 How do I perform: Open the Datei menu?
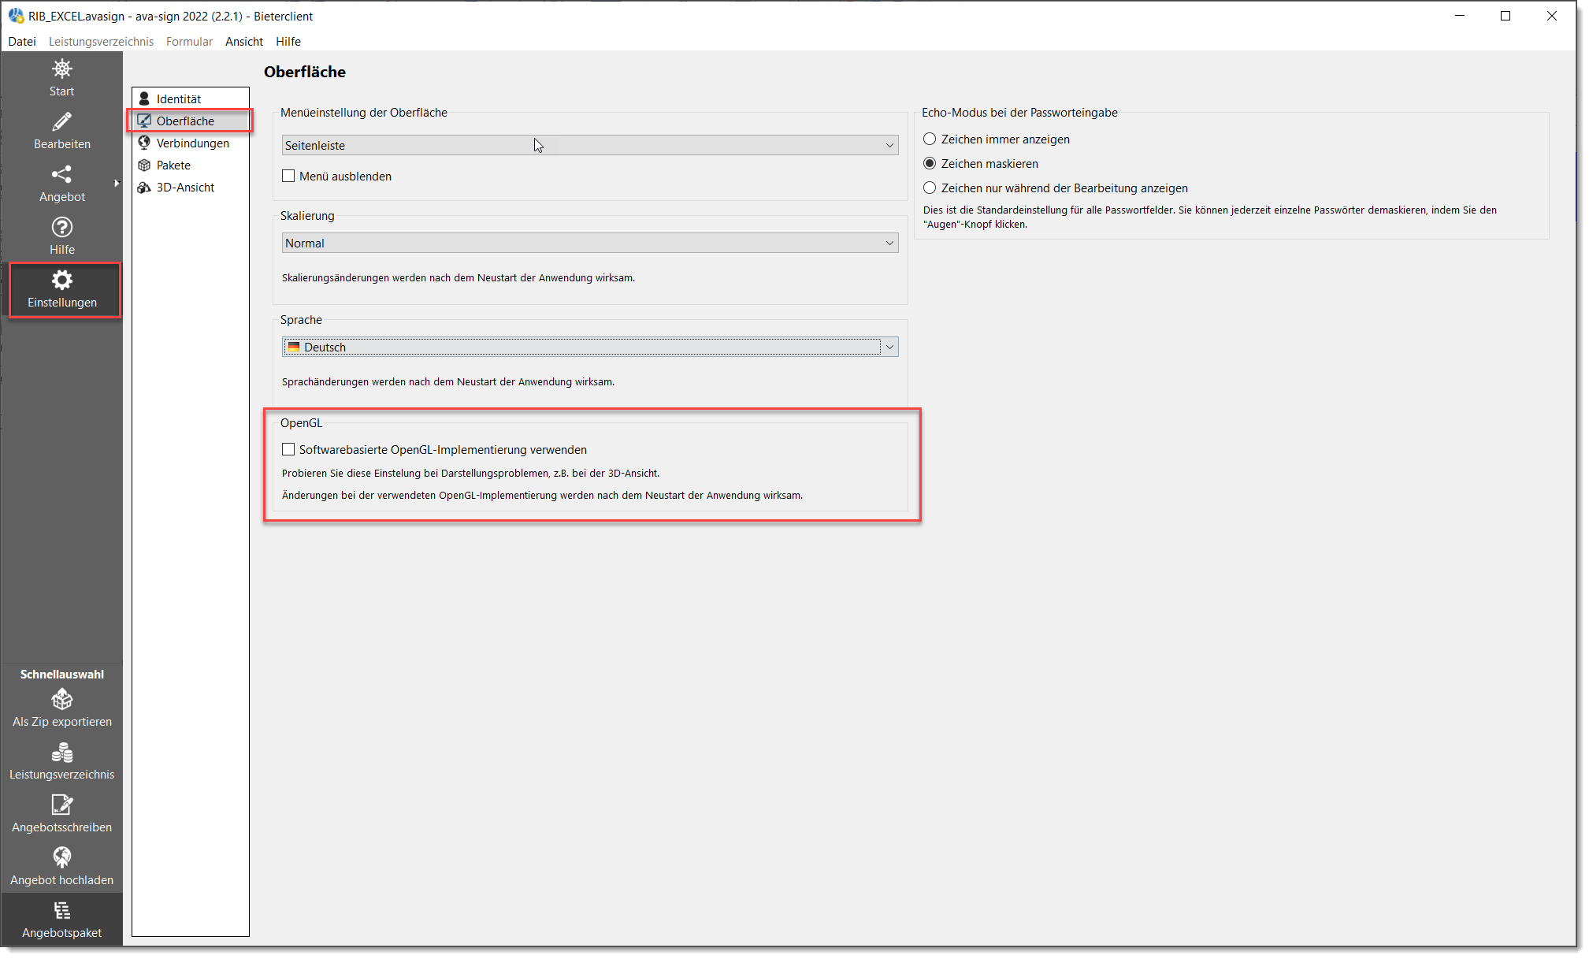[22, 41]
